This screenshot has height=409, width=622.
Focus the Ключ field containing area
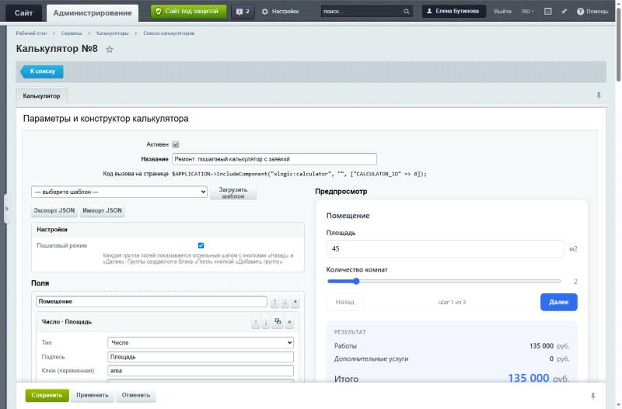click(x=201, y=371)
